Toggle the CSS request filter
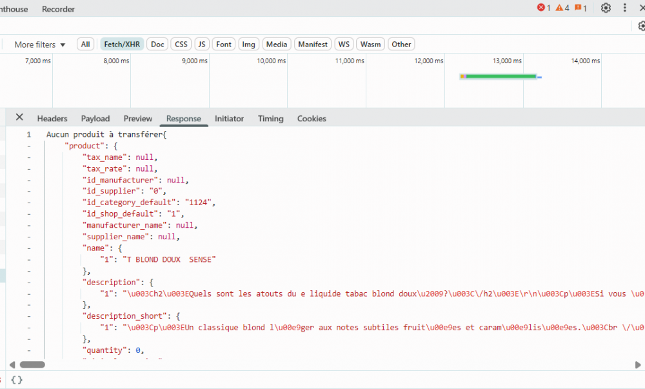 click(181, 45)
